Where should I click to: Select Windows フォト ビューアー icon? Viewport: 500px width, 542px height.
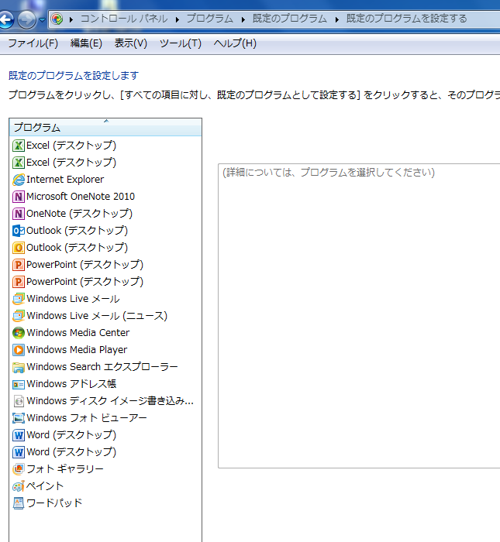19,418
